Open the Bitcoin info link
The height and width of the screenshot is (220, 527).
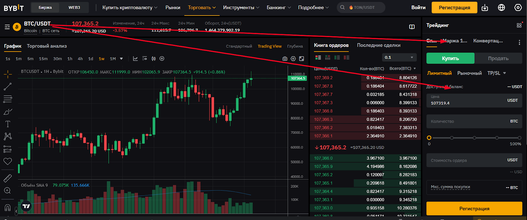click(x=30, y=31)
